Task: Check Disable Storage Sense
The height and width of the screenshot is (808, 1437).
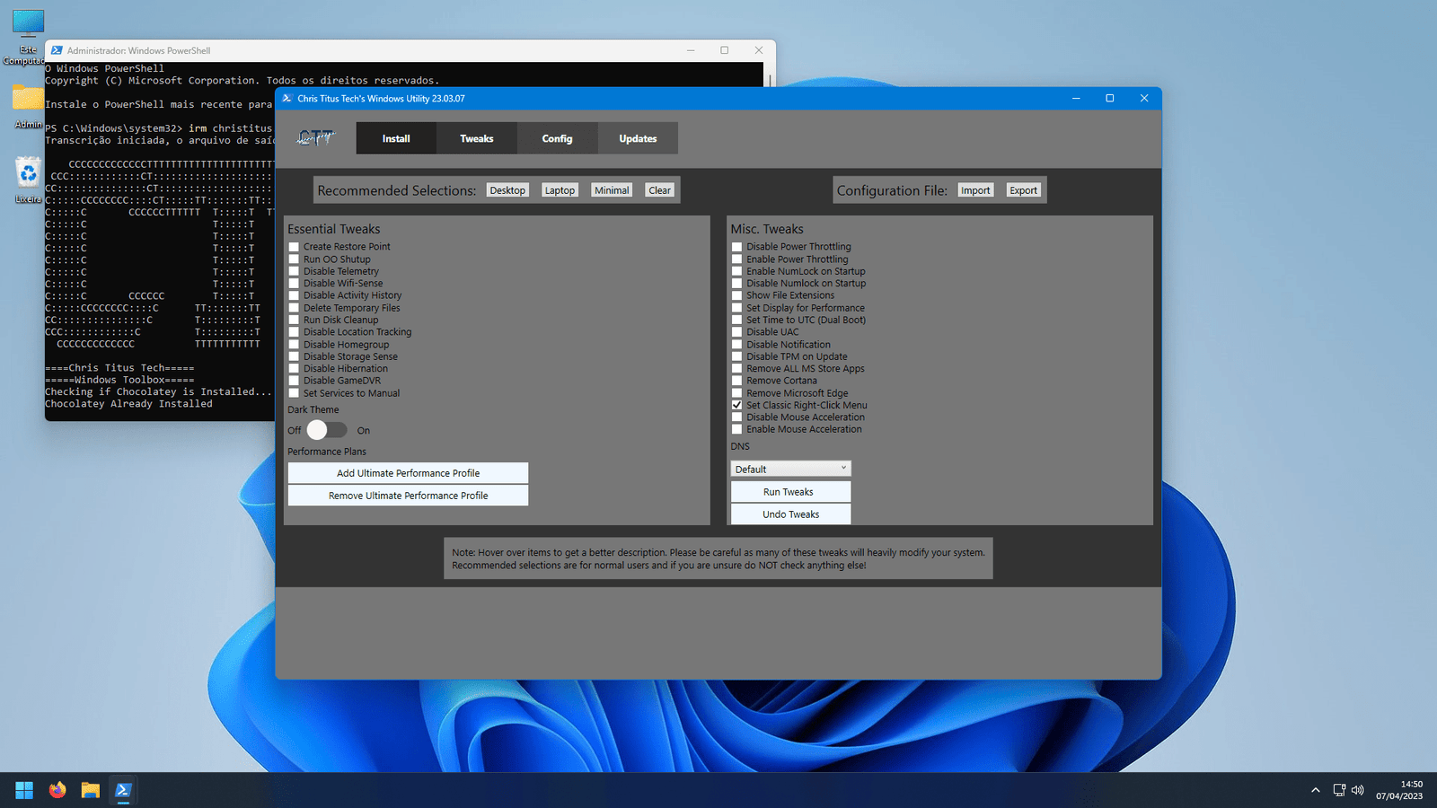Action: click(x=294, y=356)
